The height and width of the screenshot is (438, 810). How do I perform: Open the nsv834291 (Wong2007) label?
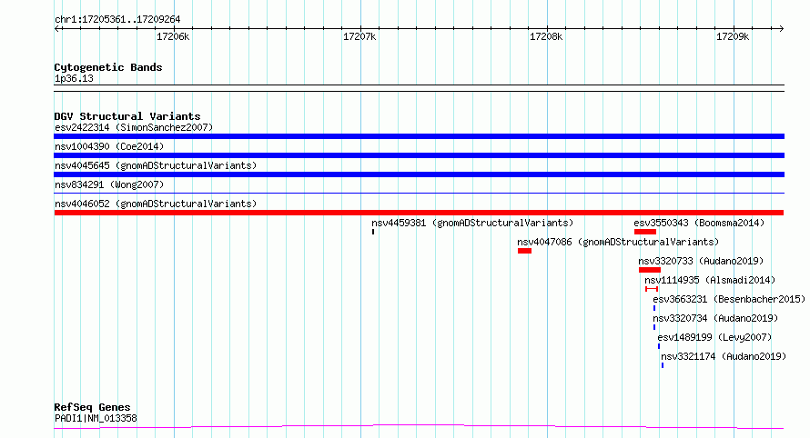109,184
